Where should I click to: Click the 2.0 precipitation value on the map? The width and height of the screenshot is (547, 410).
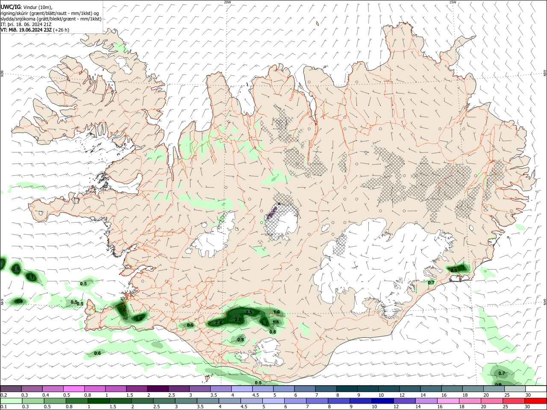pos(238,320)
